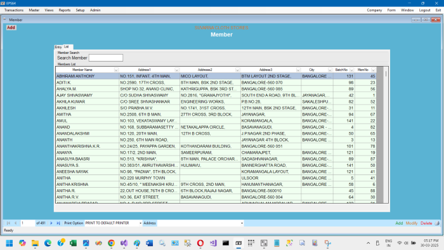Screen dimensions: 444x250
Task: Launch Microsoft Edge from taskbar
Action: coord(48,243)
